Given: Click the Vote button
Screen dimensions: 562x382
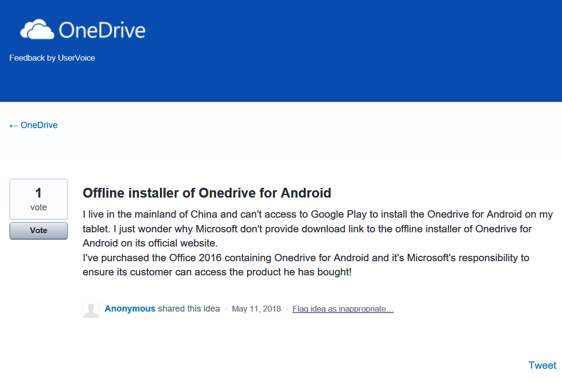Looking at the screenshot, I should (x=38, y=230).
